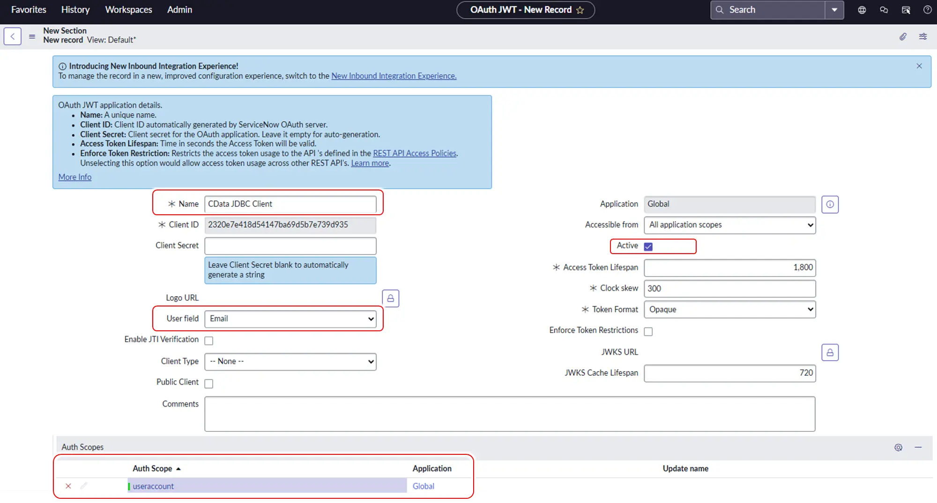
Task: Toggle Enforce Token Restrictions checkbox
Action: 648,332
